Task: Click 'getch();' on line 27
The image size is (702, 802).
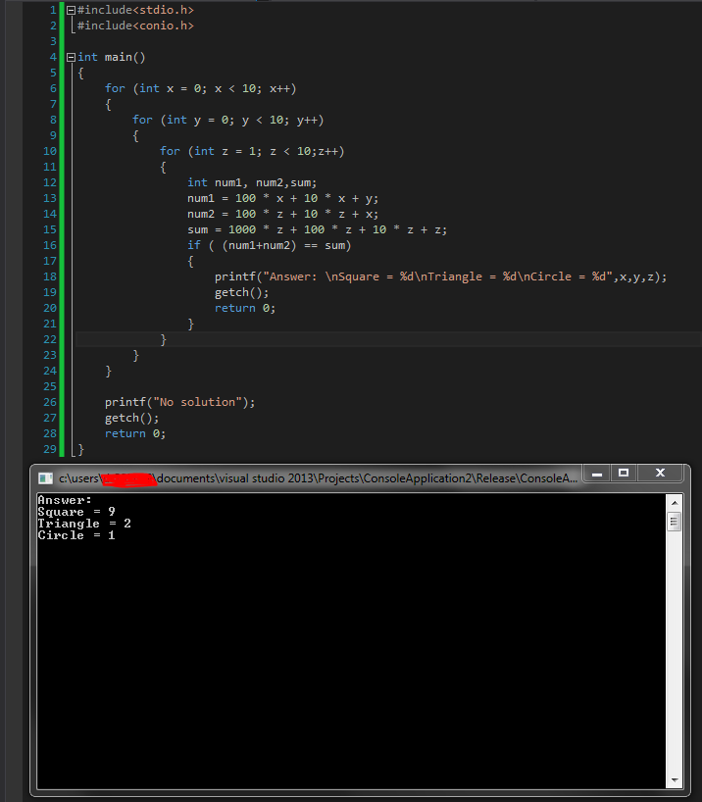Action: 132,418
